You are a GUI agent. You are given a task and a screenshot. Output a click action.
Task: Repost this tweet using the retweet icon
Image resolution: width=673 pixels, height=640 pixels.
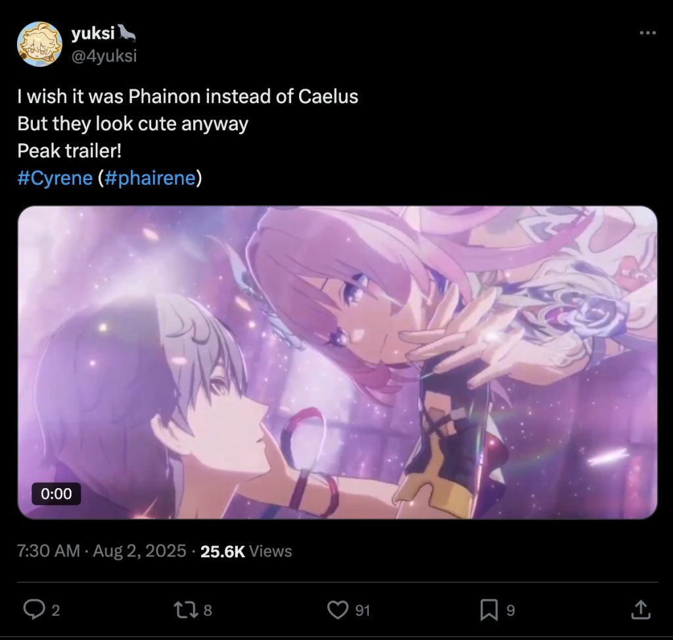pos(186,610)
